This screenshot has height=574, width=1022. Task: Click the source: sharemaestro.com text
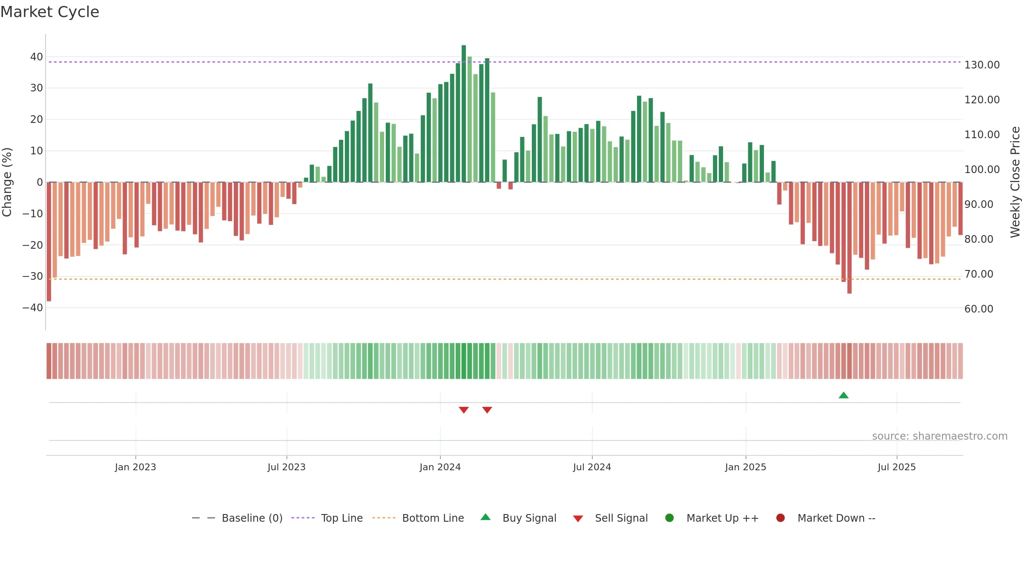tap(940, 436)
